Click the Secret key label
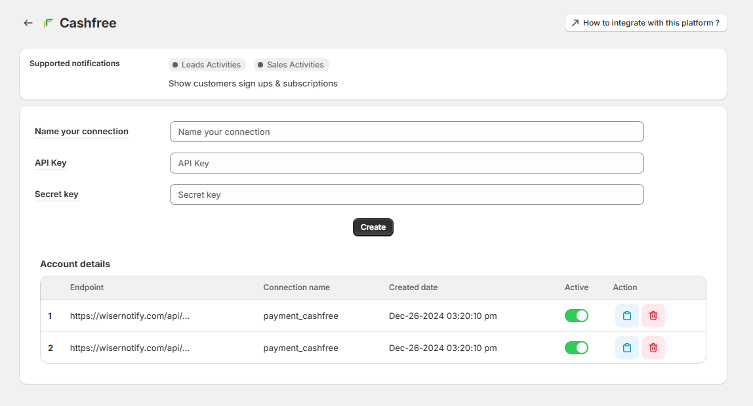This screenshot has width=753, height=406. click(x=56, y=194)
